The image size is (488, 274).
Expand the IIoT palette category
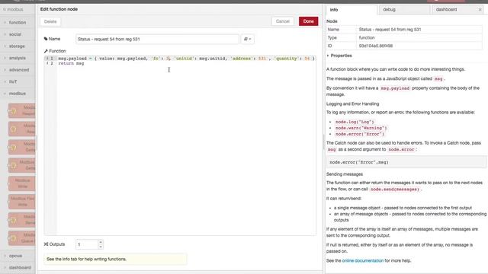pyautogui.click(x=18, y=81)
